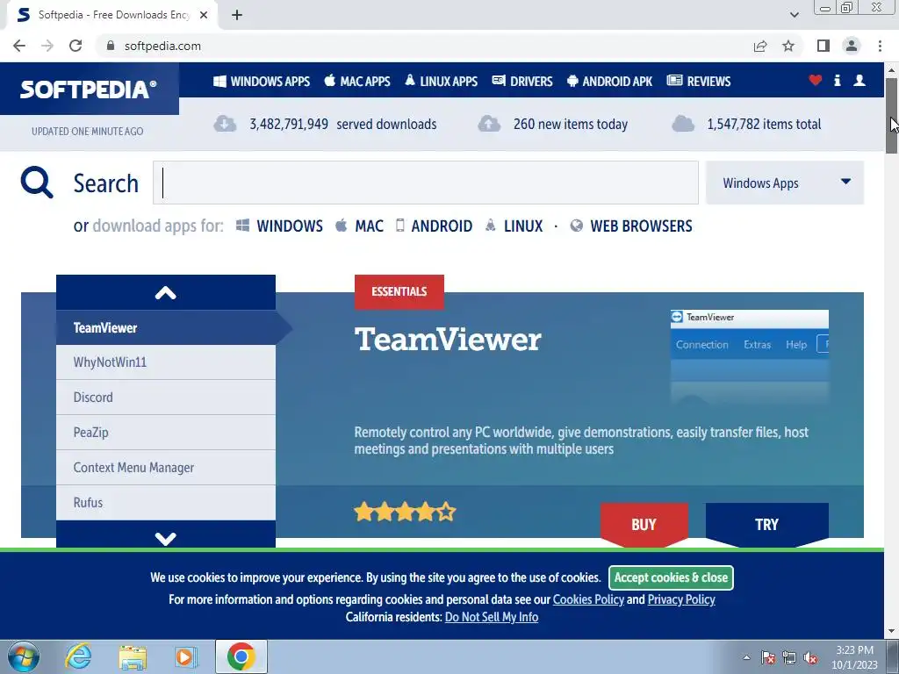Reload the page with refresh icon
This screenshot has width=899, height=674.
pyautogui.click(x=76, y=46)
